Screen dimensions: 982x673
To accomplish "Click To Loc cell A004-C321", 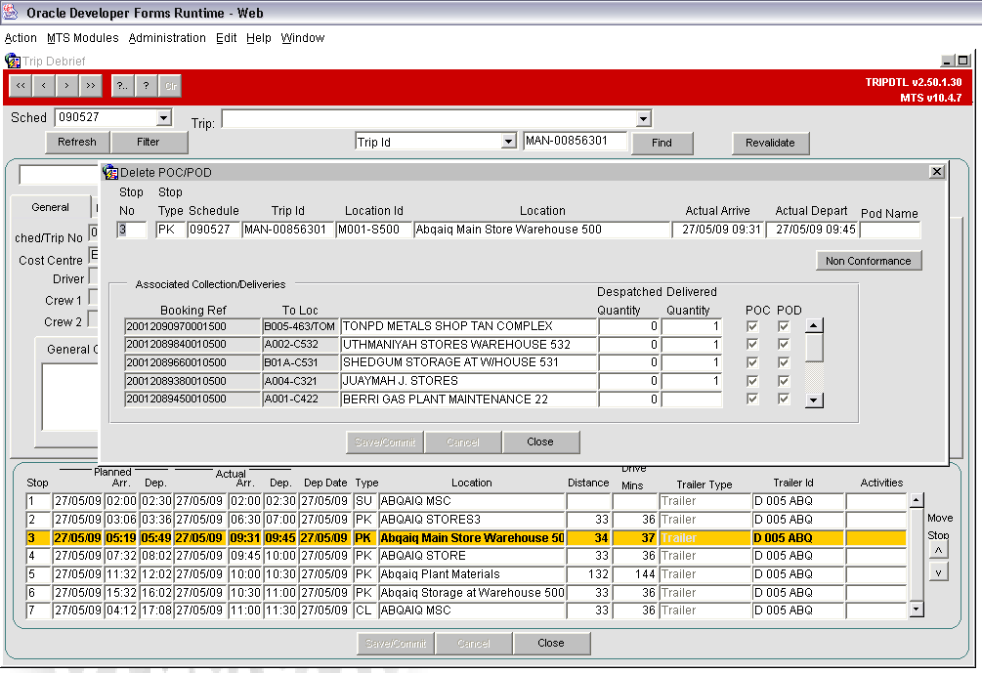I will (x=301, y=381).
